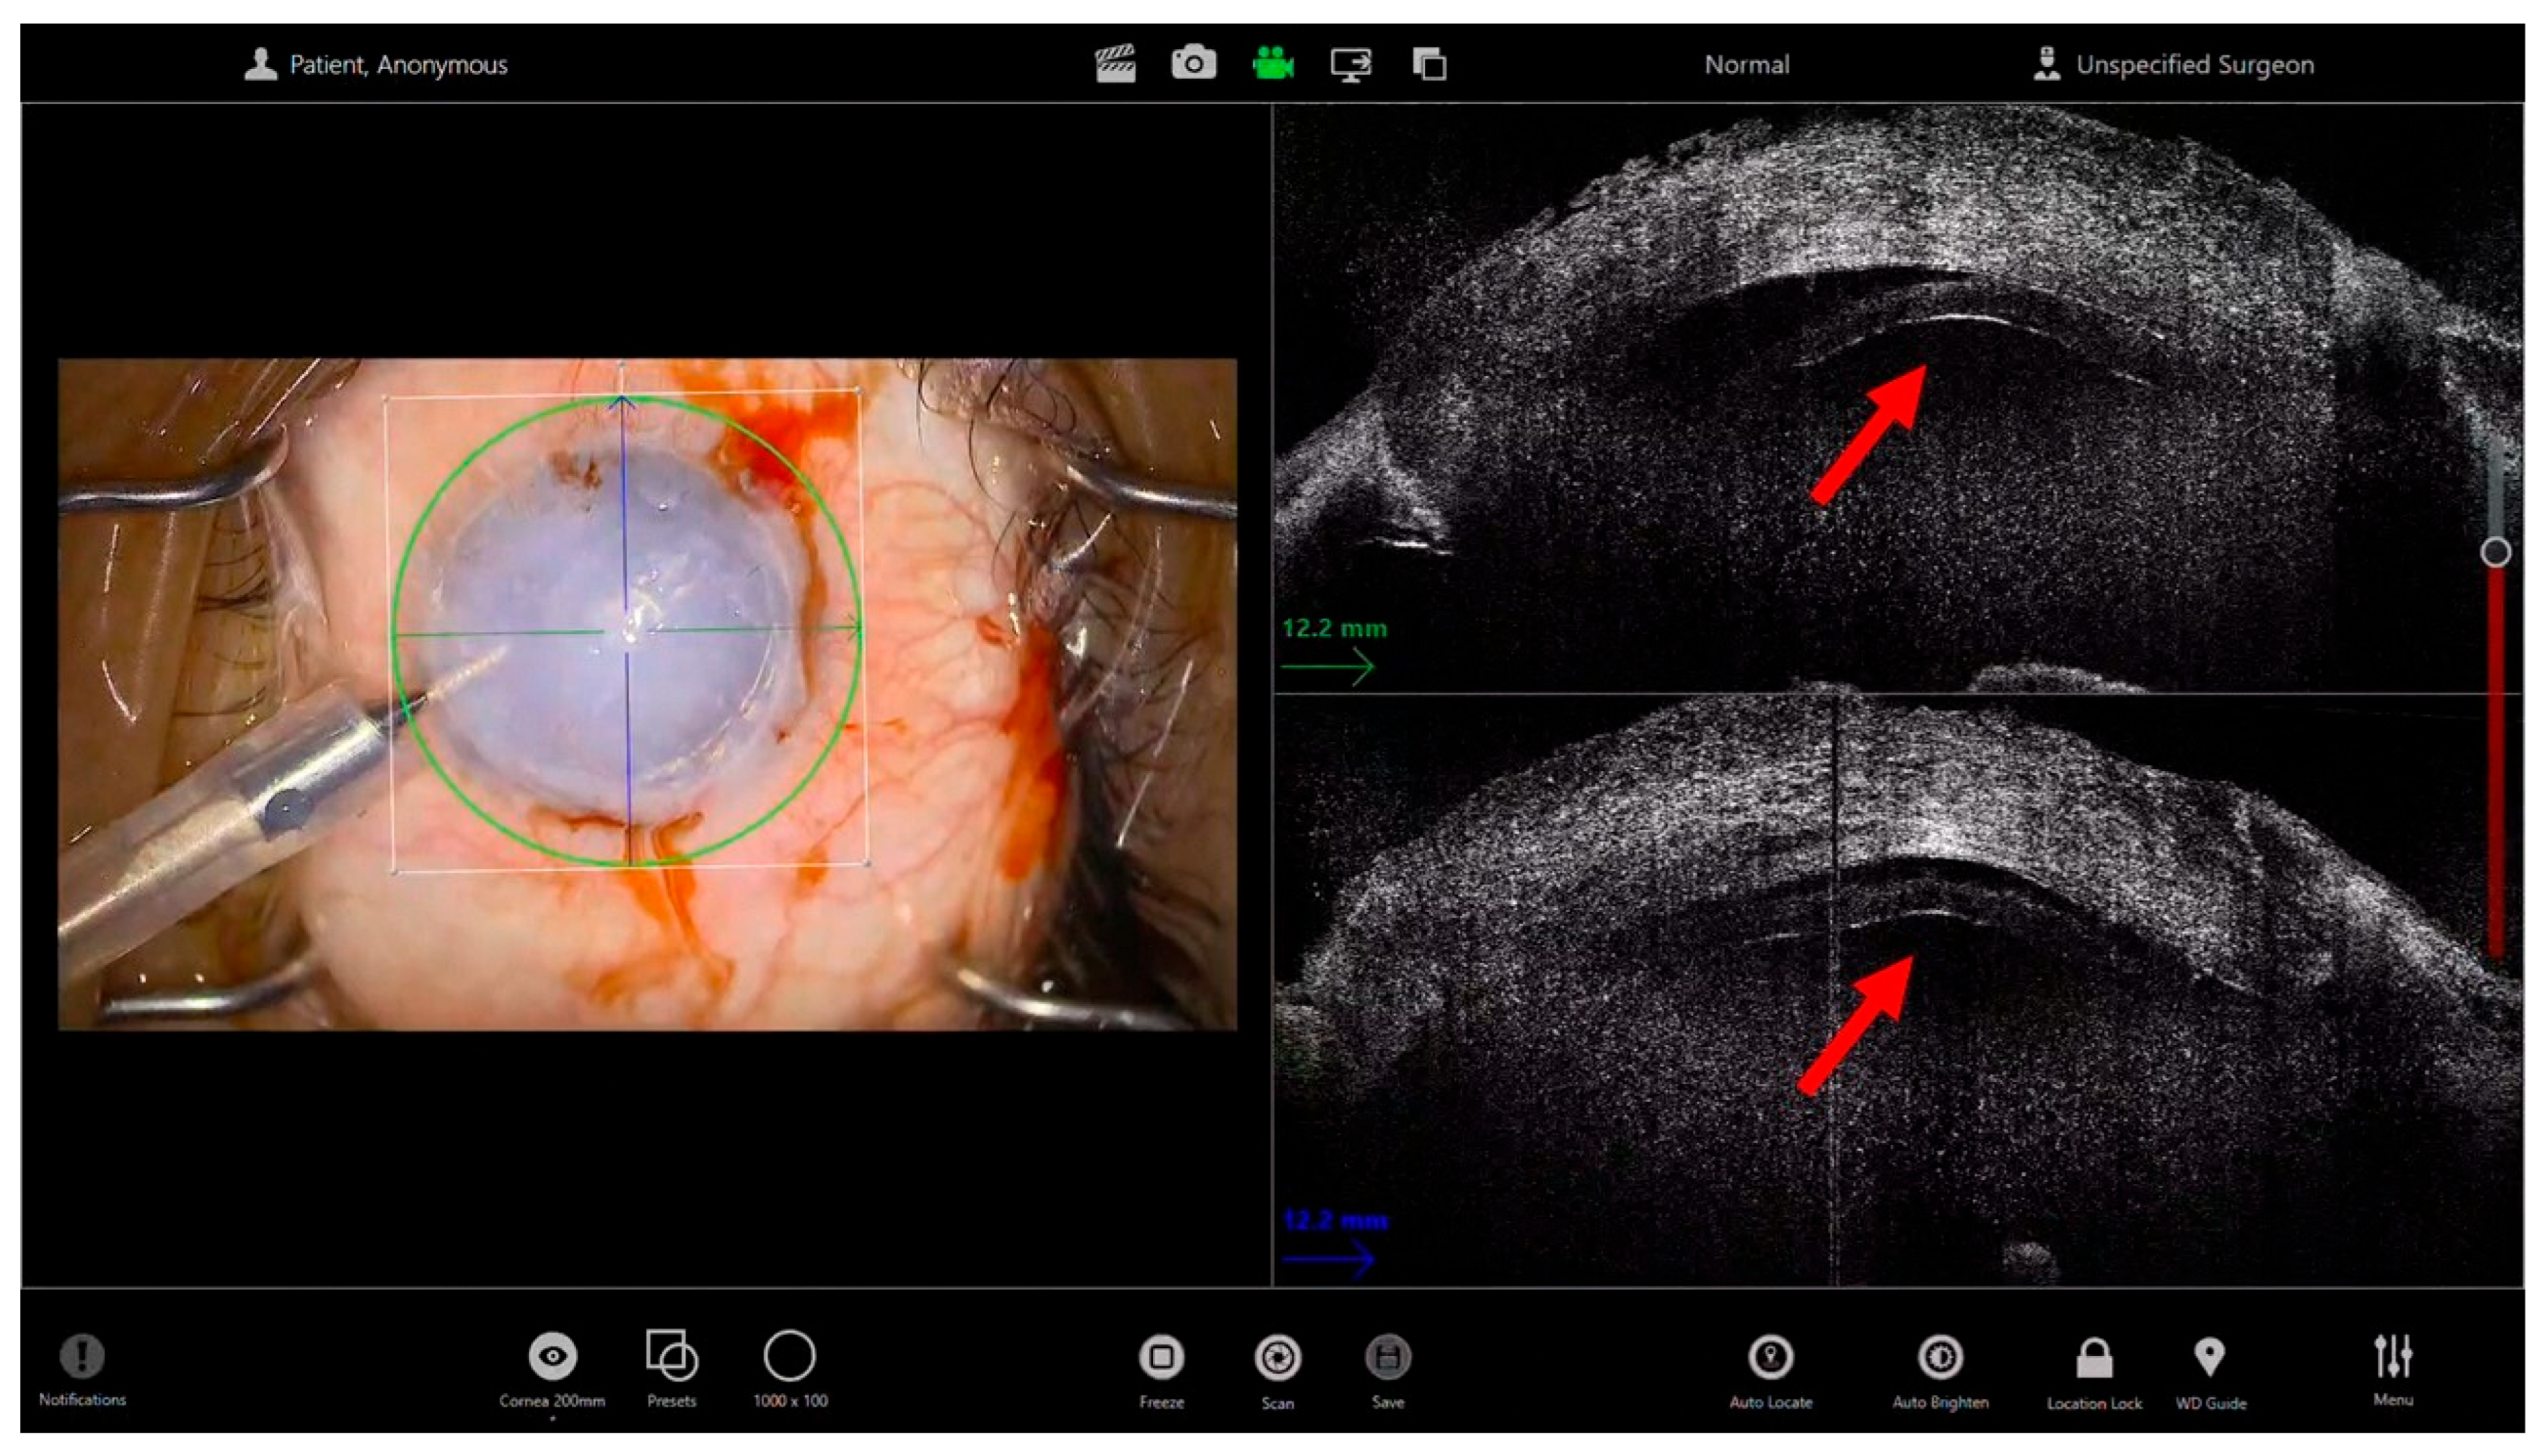Toggle the Location Lock padlock
2543x1456 pixels.
2094,1358
